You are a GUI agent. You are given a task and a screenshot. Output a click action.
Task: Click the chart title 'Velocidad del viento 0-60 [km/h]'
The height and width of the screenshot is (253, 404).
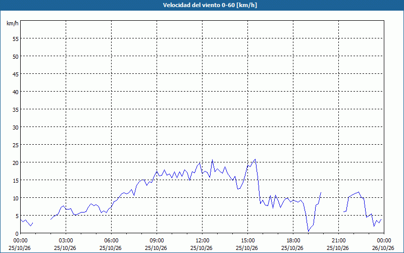(x=210, y=5)
